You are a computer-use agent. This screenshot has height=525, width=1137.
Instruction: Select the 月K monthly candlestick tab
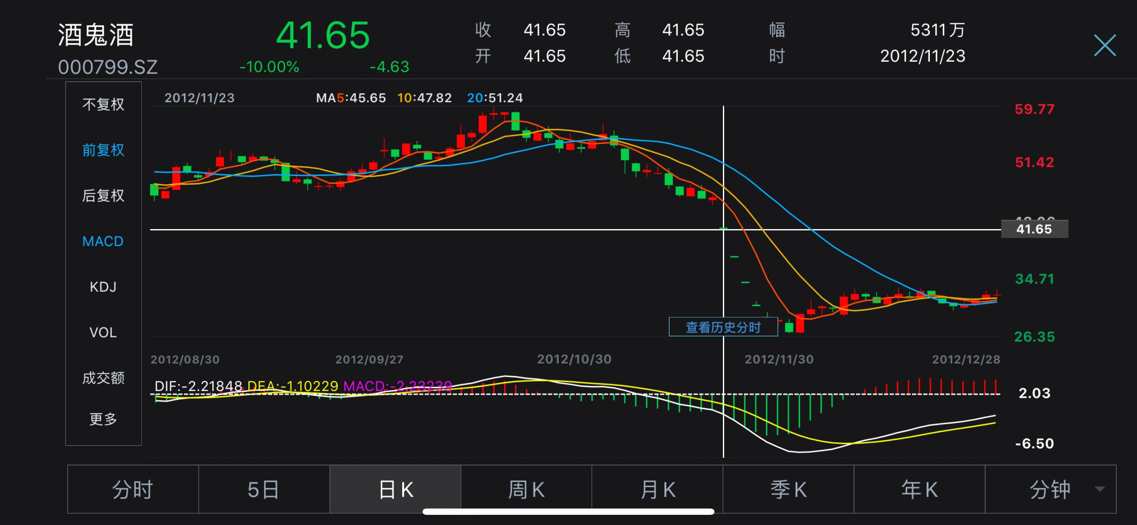coord(657,489)
